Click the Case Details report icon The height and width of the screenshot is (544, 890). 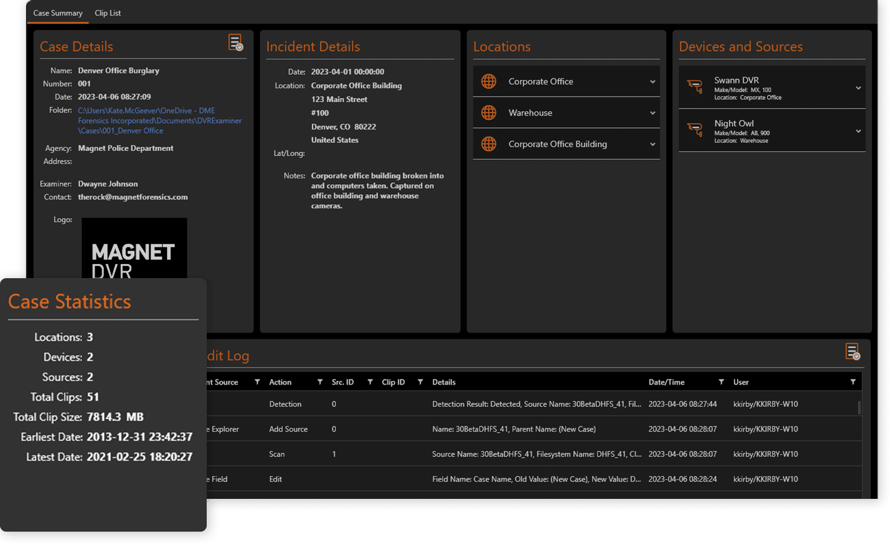click(235, 43)
